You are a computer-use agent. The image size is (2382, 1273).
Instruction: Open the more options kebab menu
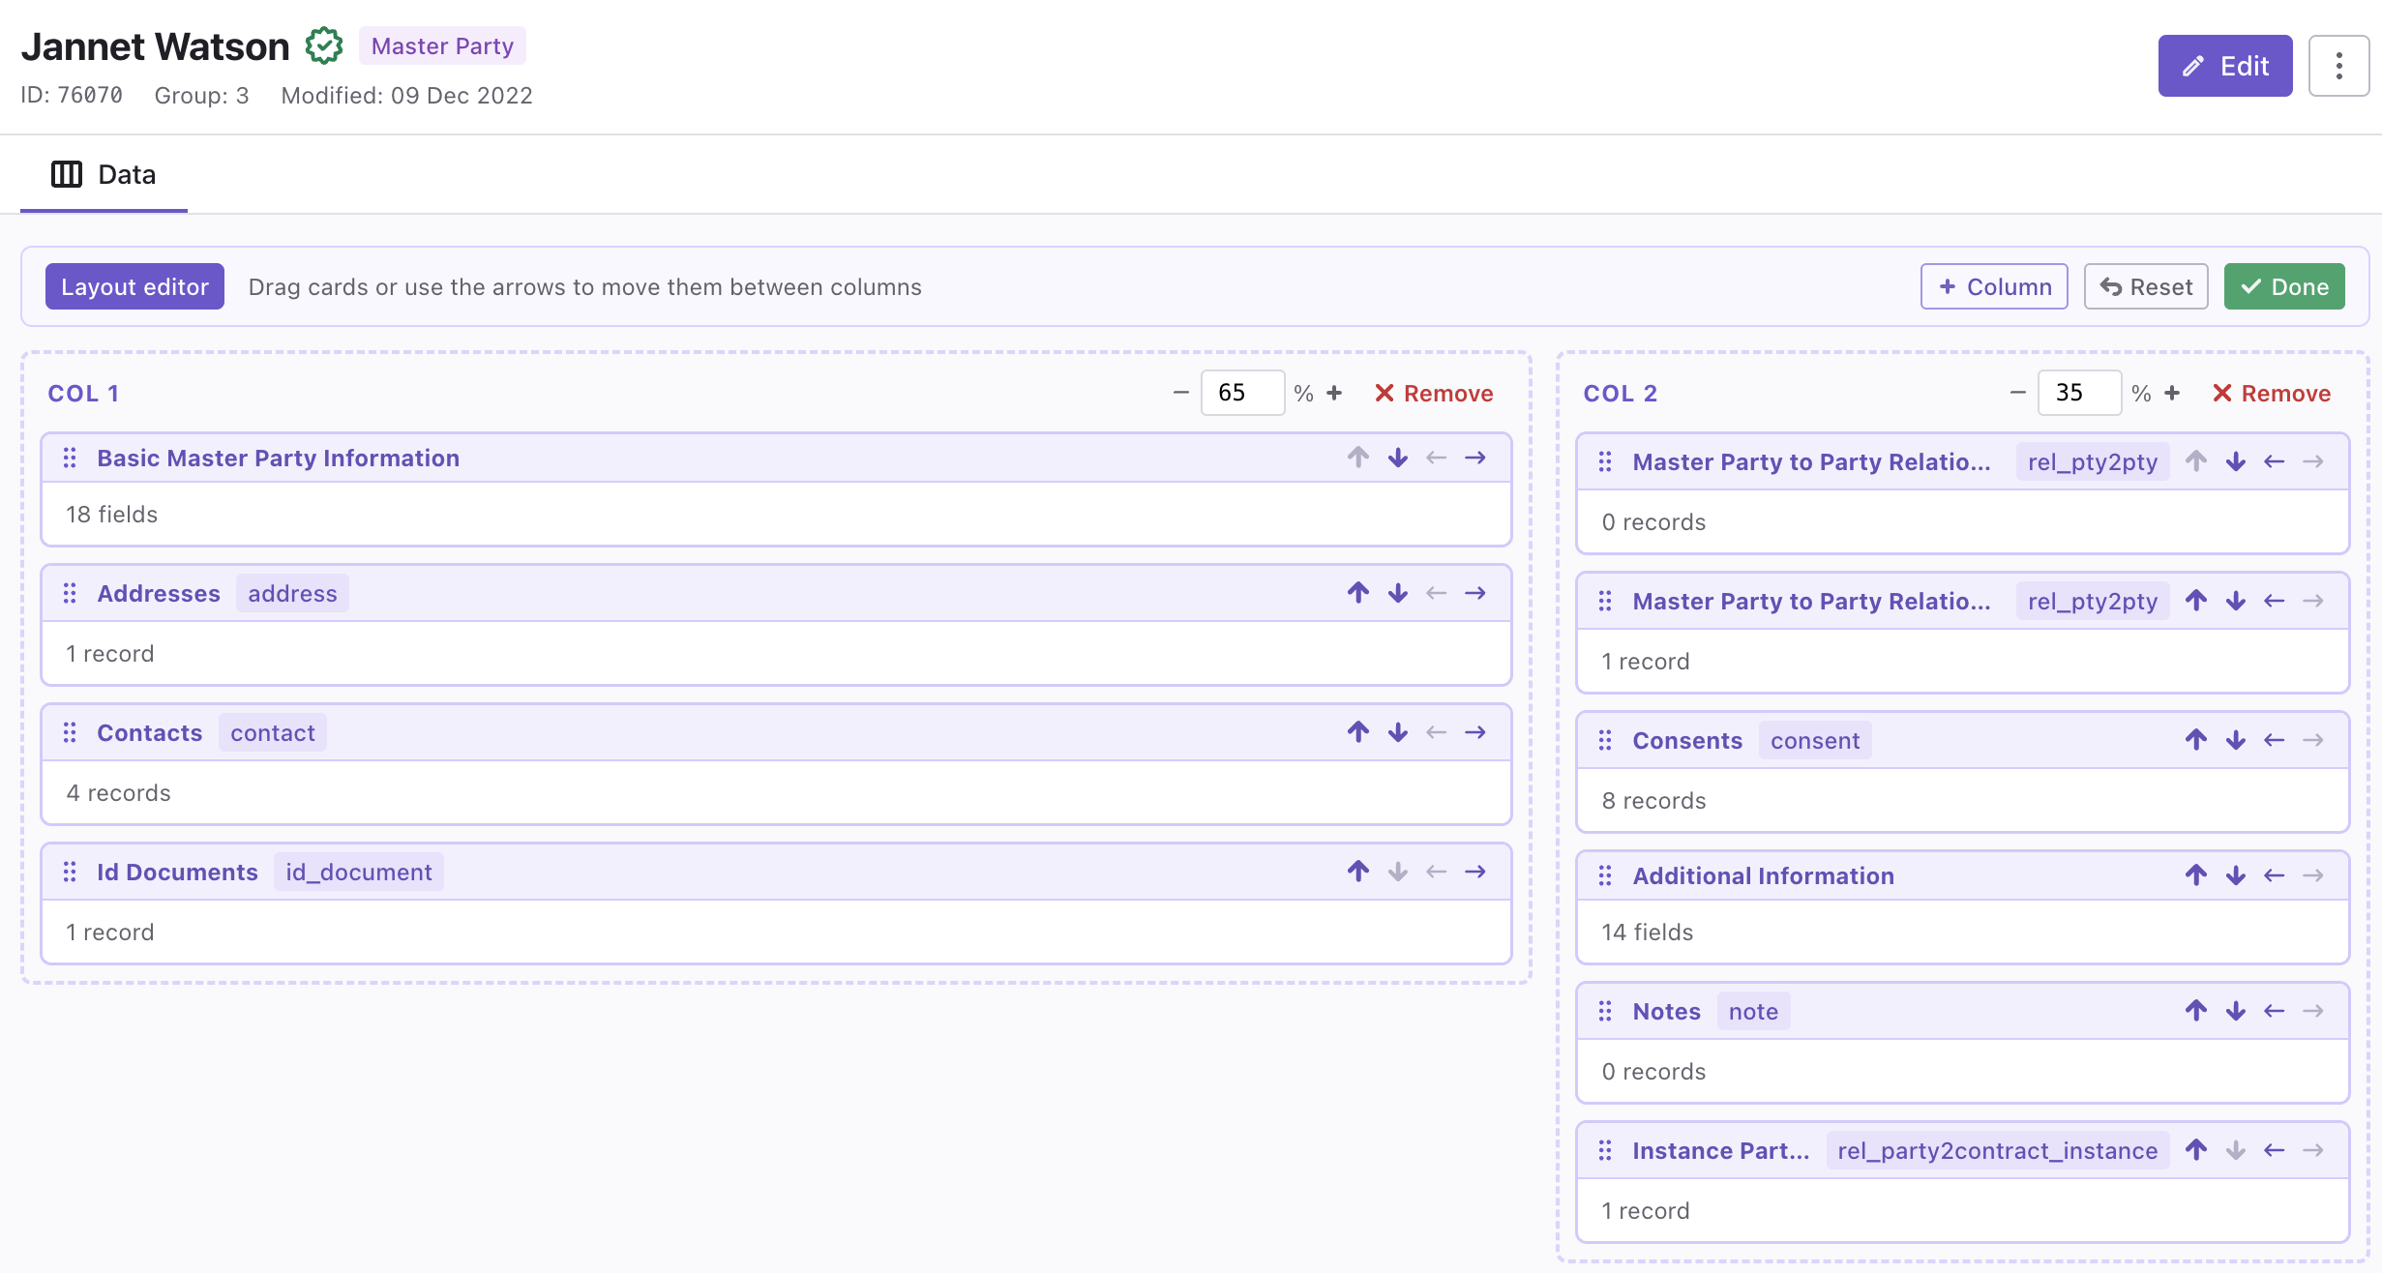click(2338, 66)
